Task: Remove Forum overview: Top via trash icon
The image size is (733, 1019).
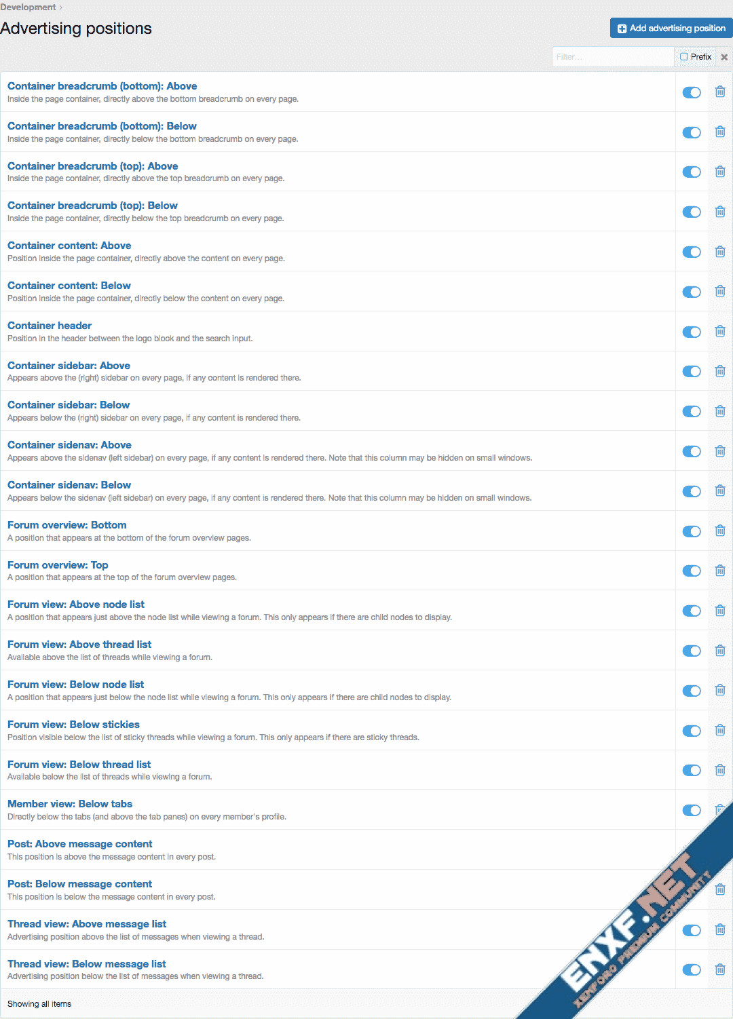Action: pyautogui.click(x=720, y=571)
